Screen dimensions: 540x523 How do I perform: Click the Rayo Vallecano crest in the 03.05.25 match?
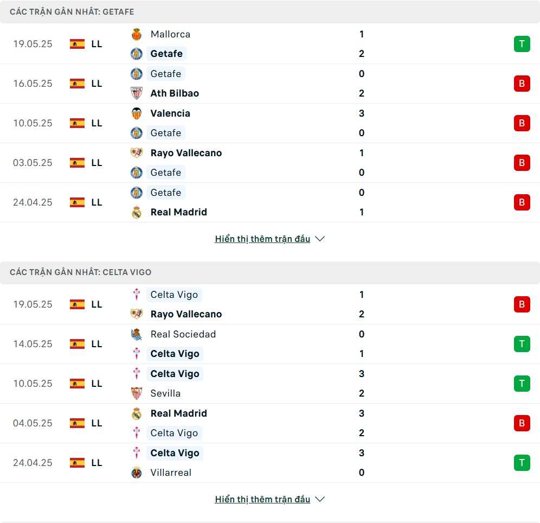click(137, 153)
